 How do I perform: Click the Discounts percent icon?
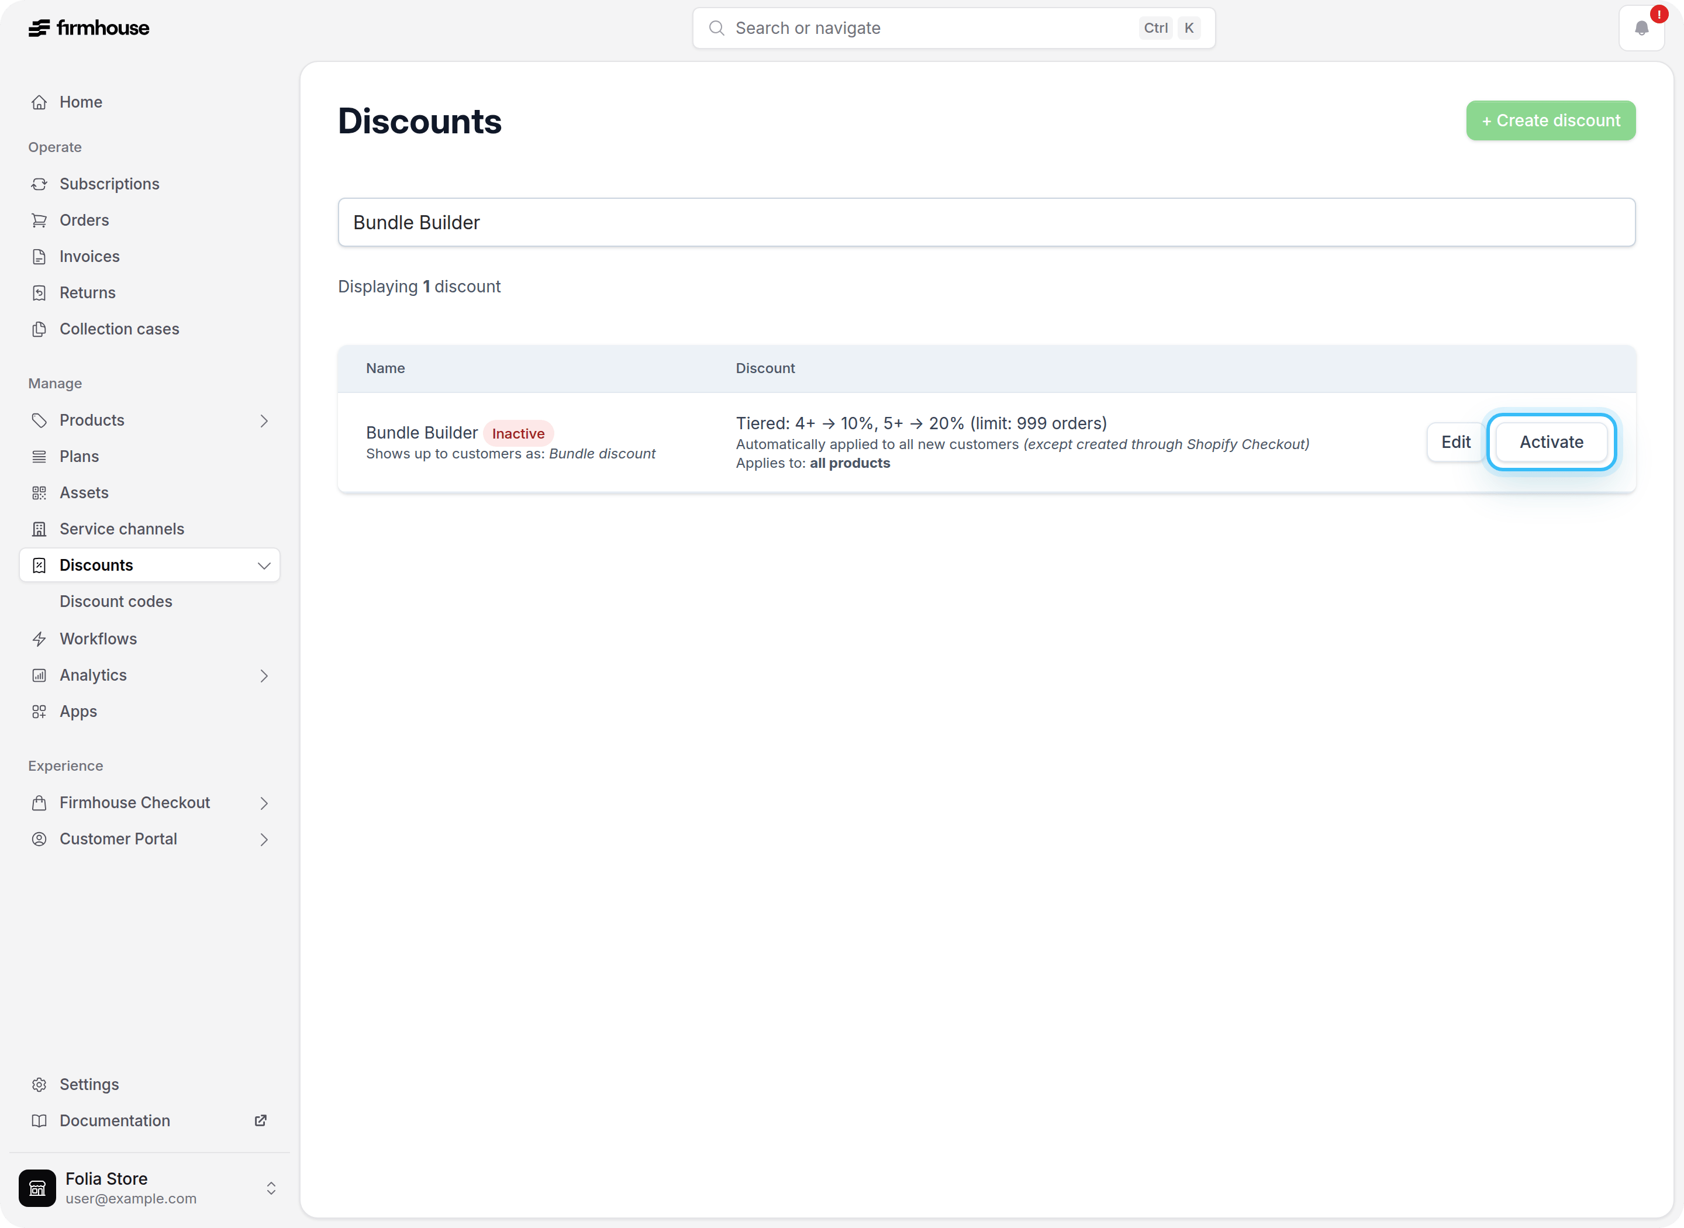pyautogui.click(x=39, y=565)
